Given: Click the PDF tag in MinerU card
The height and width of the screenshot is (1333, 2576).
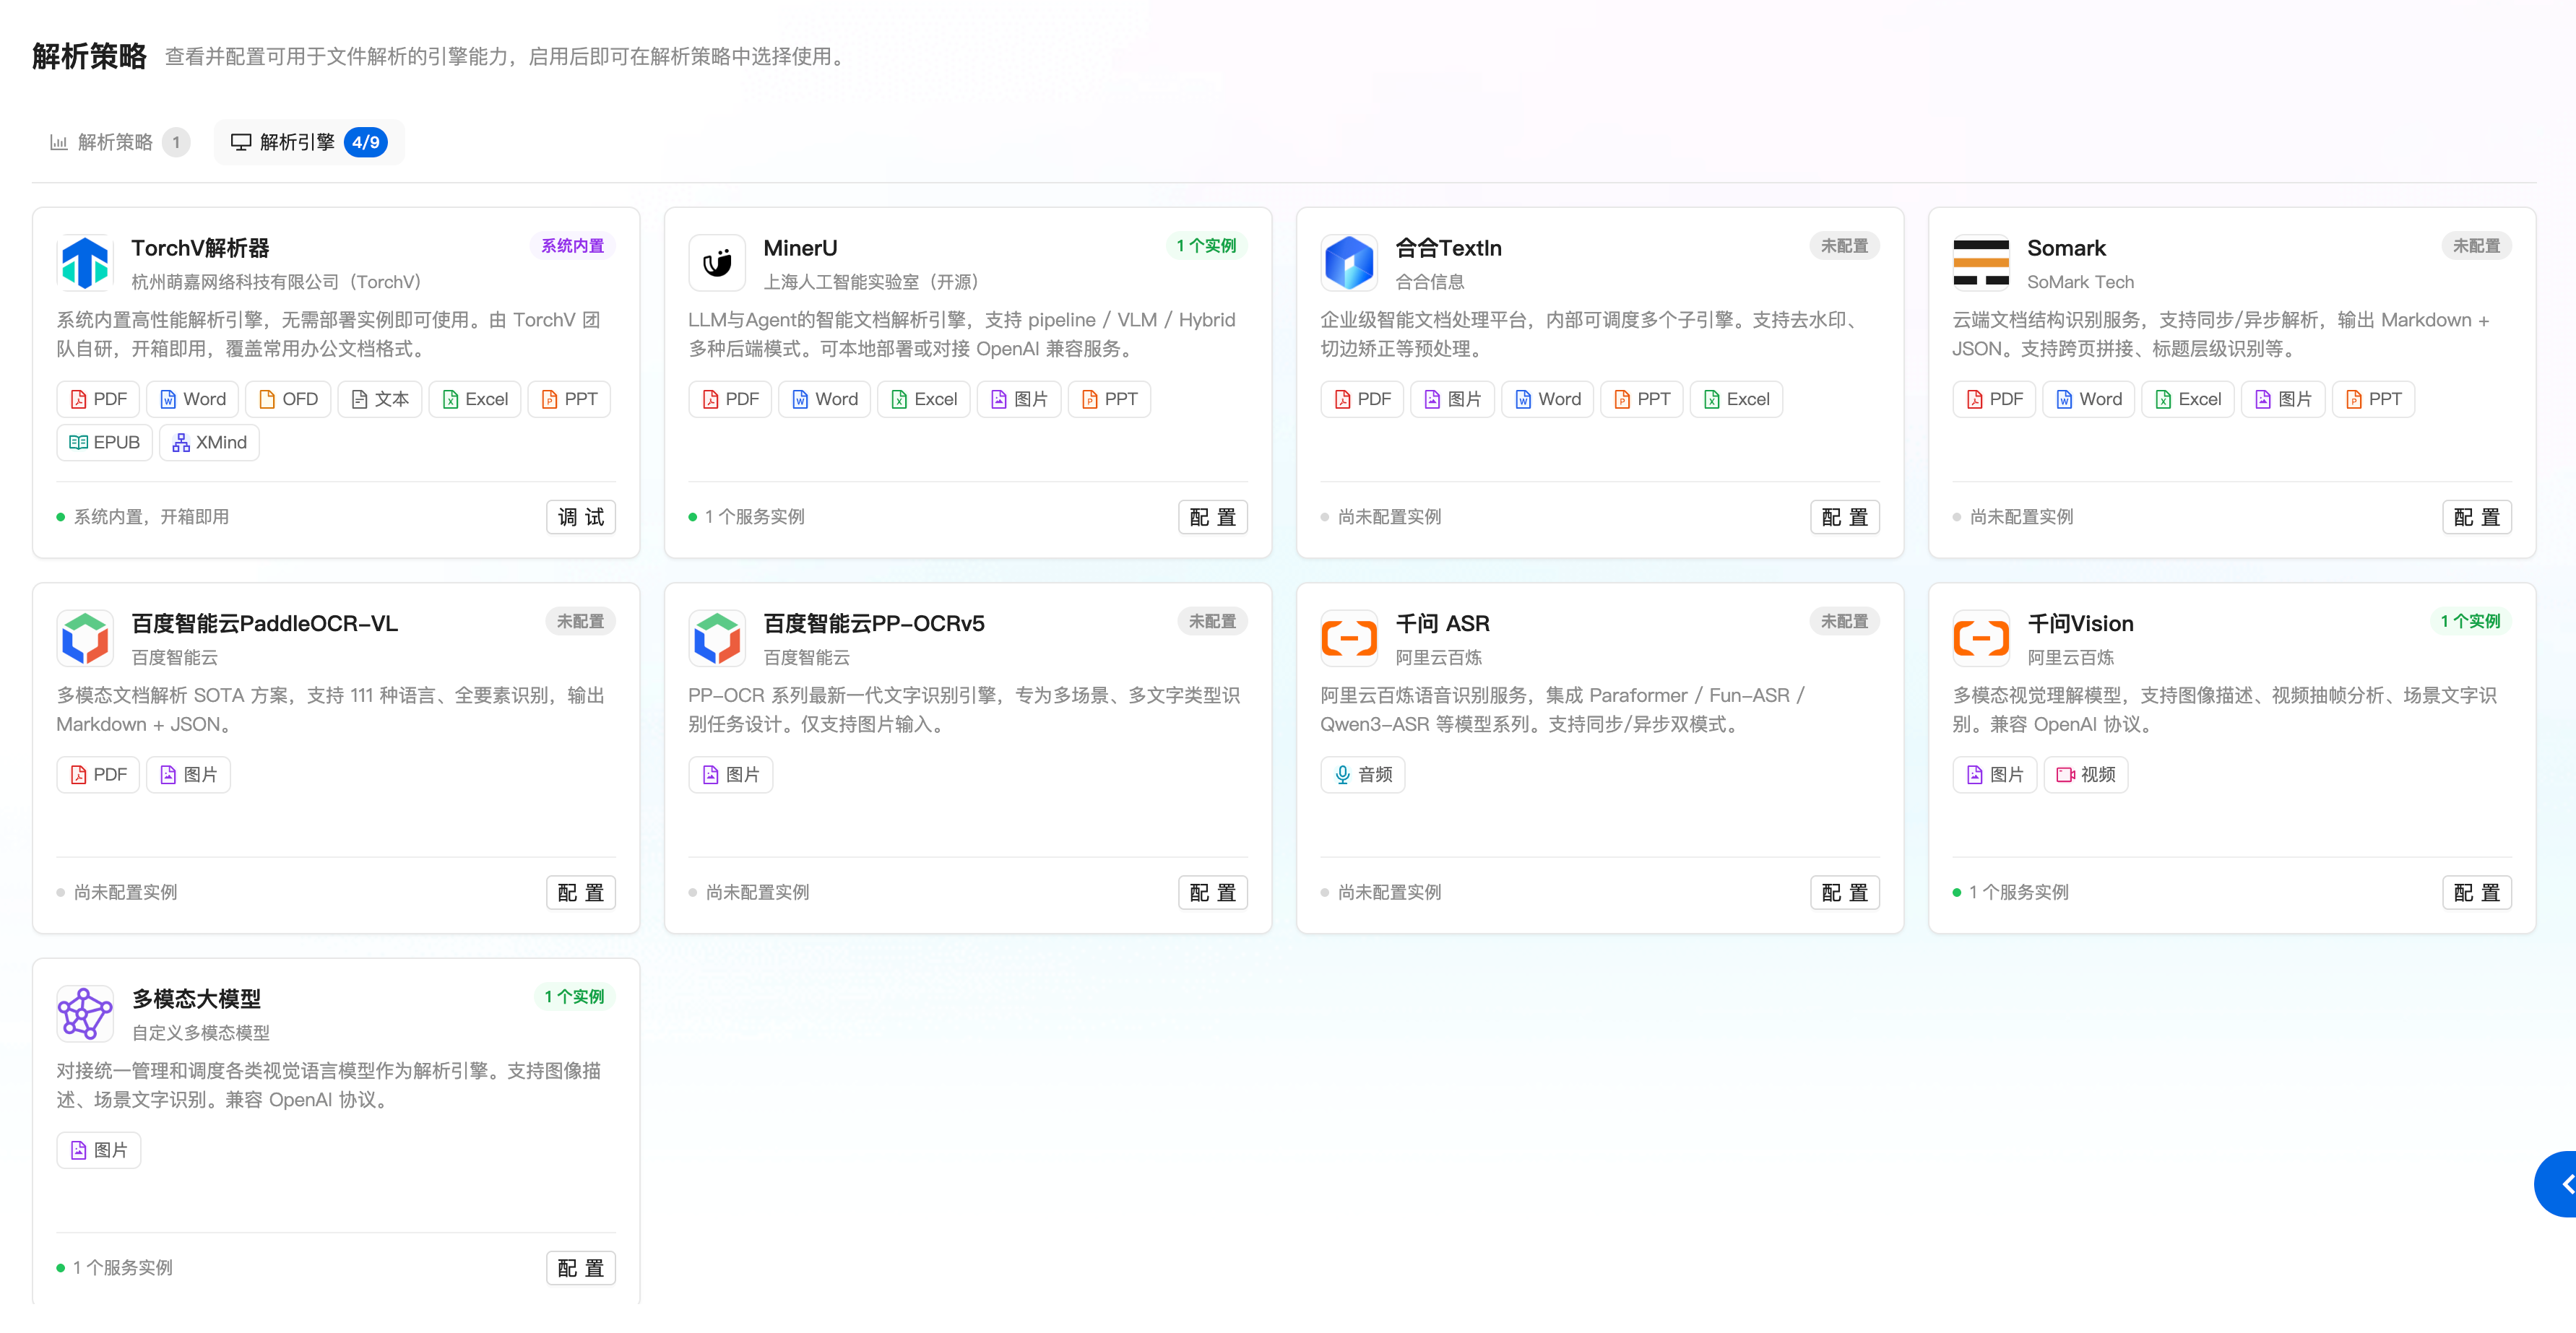Looking at the screenshot, I should click(x=730, y=400).
